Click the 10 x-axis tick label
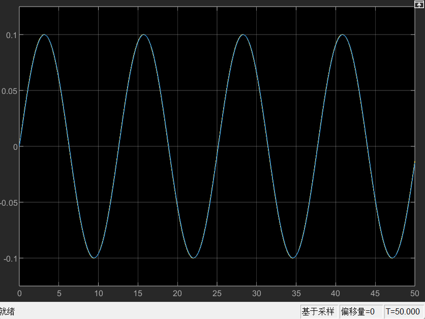 coord(98,294)
